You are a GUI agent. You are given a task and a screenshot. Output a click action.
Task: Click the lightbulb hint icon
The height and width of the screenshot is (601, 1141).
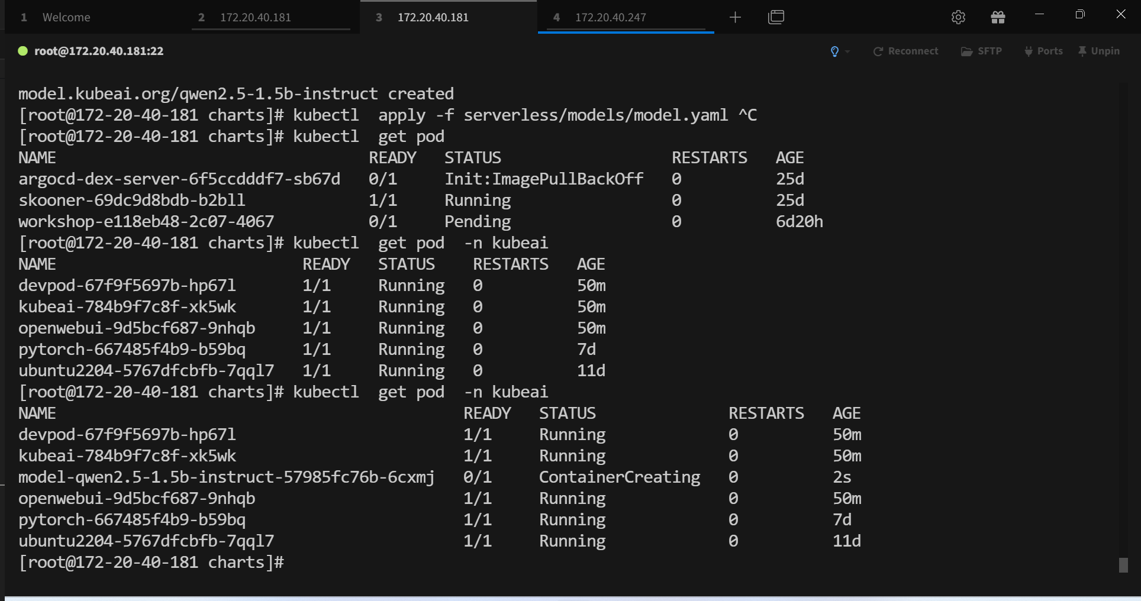pyautogui.click(x=834, y=51)
